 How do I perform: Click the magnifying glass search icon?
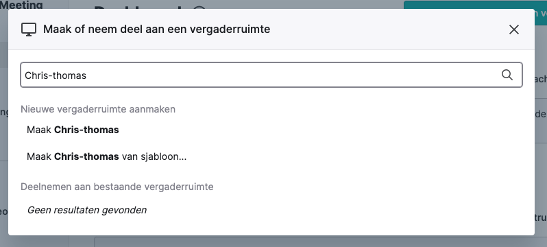pos(507,75)
